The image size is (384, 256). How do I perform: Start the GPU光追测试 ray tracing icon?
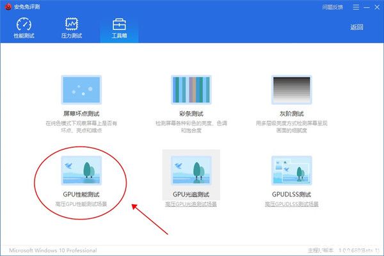pyautogui.click(x=191, y=170)
